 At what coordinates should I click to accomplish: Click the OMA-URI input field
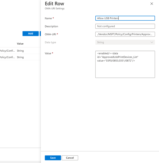click(x=125, y=34)
